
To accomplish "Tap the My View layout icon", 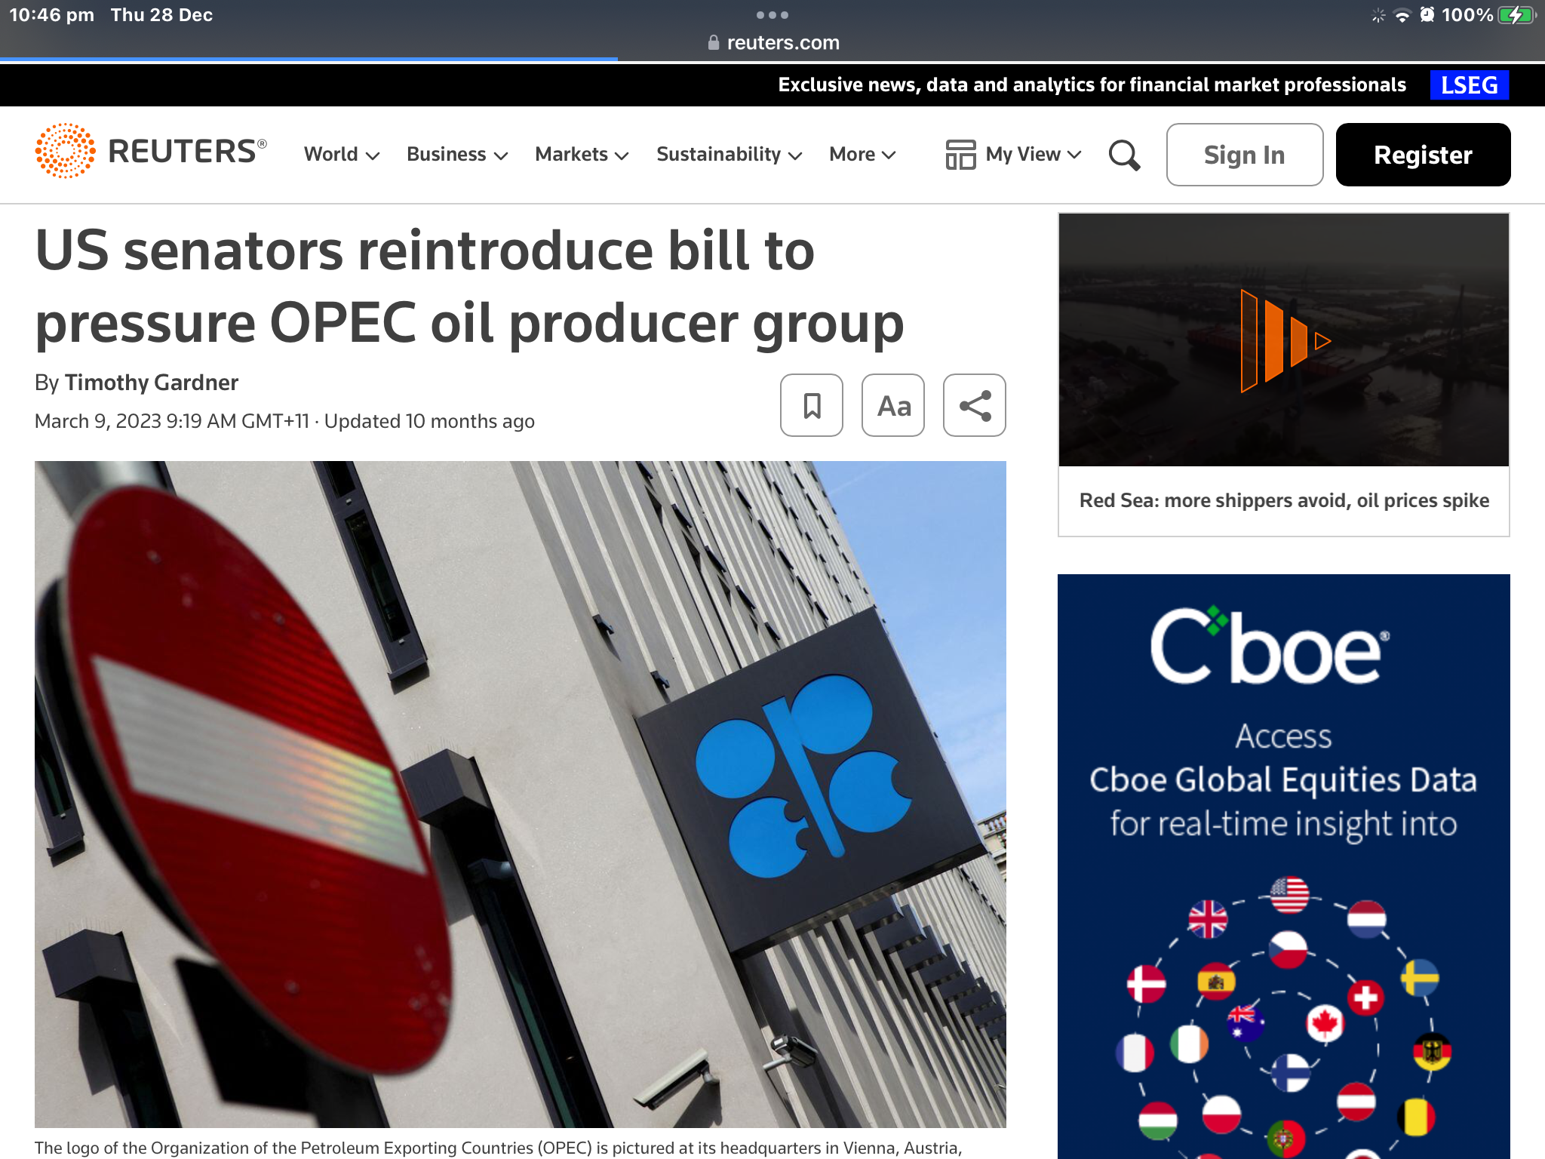I will coord(960,155).
